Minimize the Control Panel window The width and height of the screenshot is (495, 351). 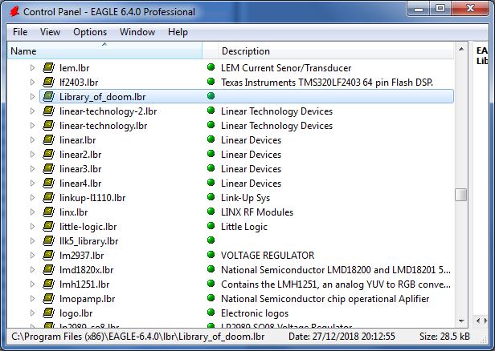pyautogui.click(x=419, y=9)
